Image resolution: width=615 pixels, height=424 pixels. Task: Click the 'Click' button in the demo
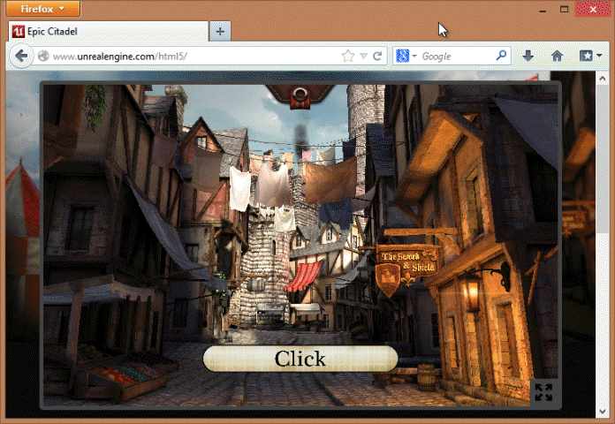click(300, 359)
